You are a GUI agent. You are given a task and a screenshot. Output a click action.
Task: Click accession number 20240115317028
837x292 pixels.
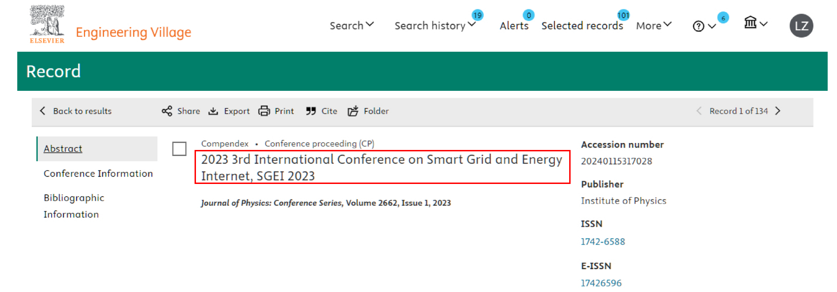click(x=616, y=161)
